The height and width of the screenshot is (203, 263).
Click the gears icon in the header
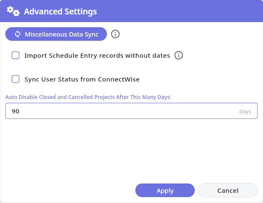click(13, 11)
